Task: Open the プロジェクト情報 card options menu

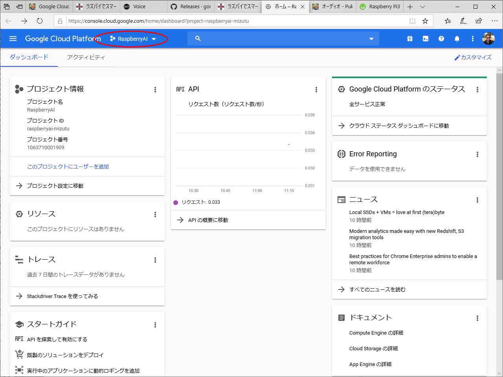Action: pos(155,90)
